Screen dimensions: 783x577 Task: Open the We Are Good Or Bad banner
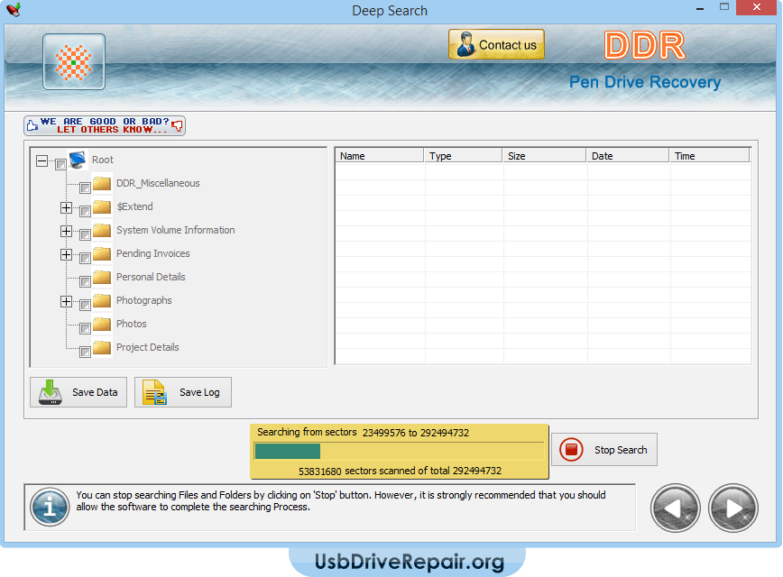click(x=105, y=125)
